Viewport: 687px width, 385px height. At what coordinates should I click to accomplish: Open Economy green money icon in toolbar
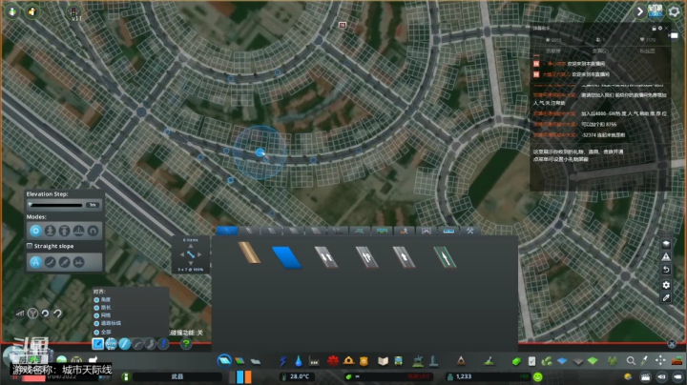(x=516, y=361)
